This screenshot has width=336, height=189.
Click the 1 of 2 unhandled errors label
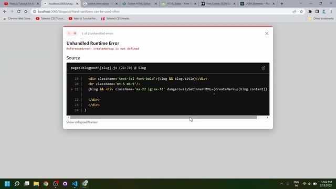98,34
